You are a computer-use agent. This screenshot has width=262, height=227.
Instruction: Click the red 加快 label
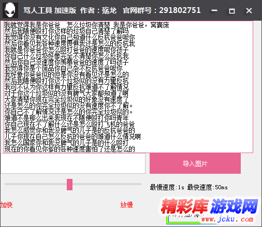coord(6,205)
